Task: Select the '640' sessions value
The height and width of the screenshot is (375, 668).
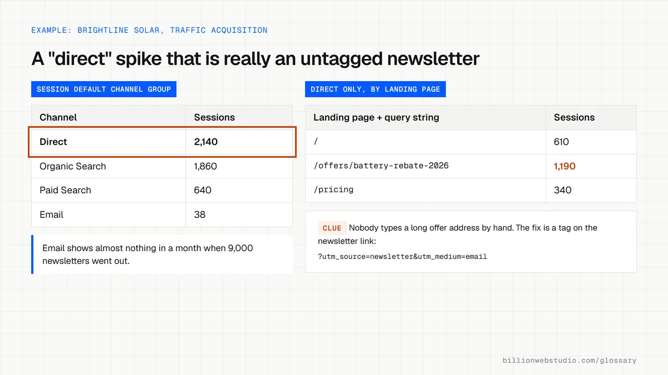Action: tap(203, 190)
